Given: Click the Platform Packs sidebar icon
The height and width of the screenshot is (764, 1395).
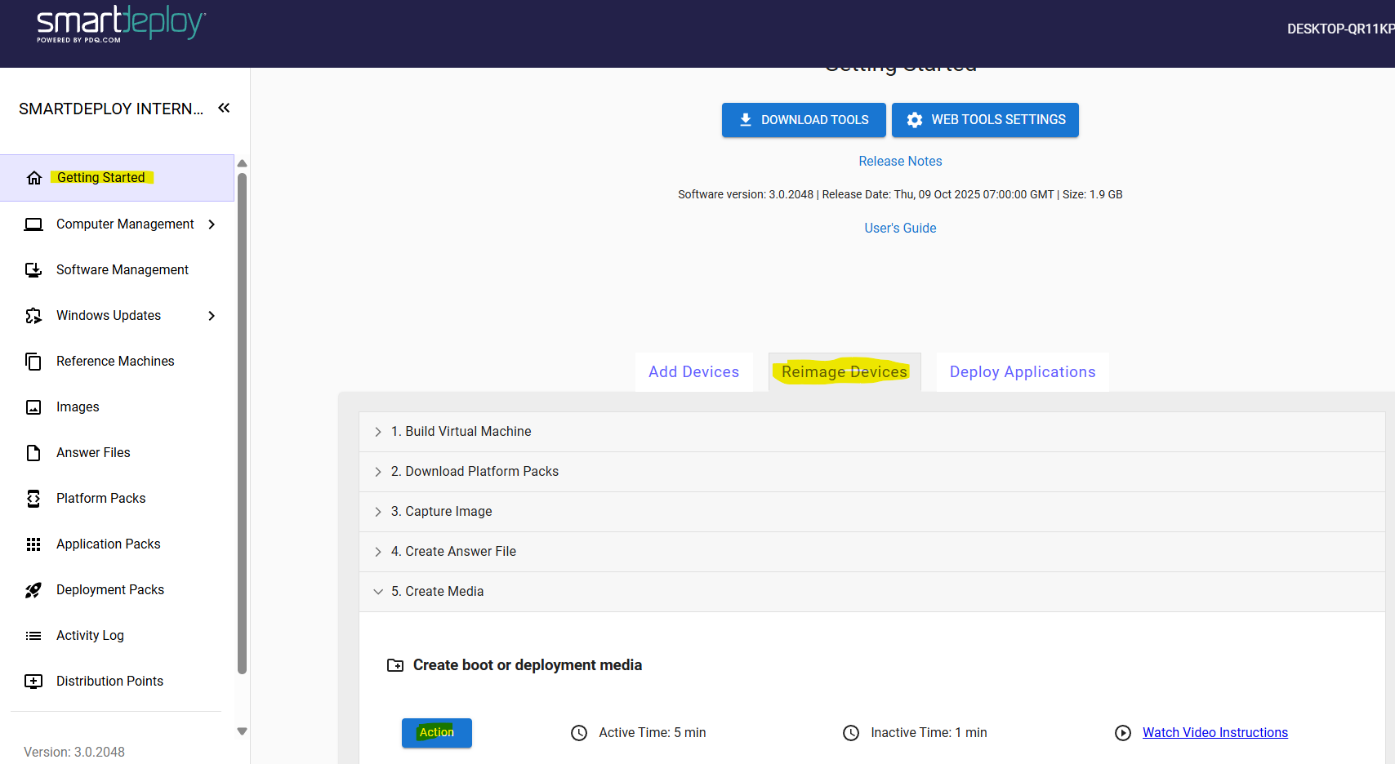Looking at the screenshot, I should (x=33, y=499).
